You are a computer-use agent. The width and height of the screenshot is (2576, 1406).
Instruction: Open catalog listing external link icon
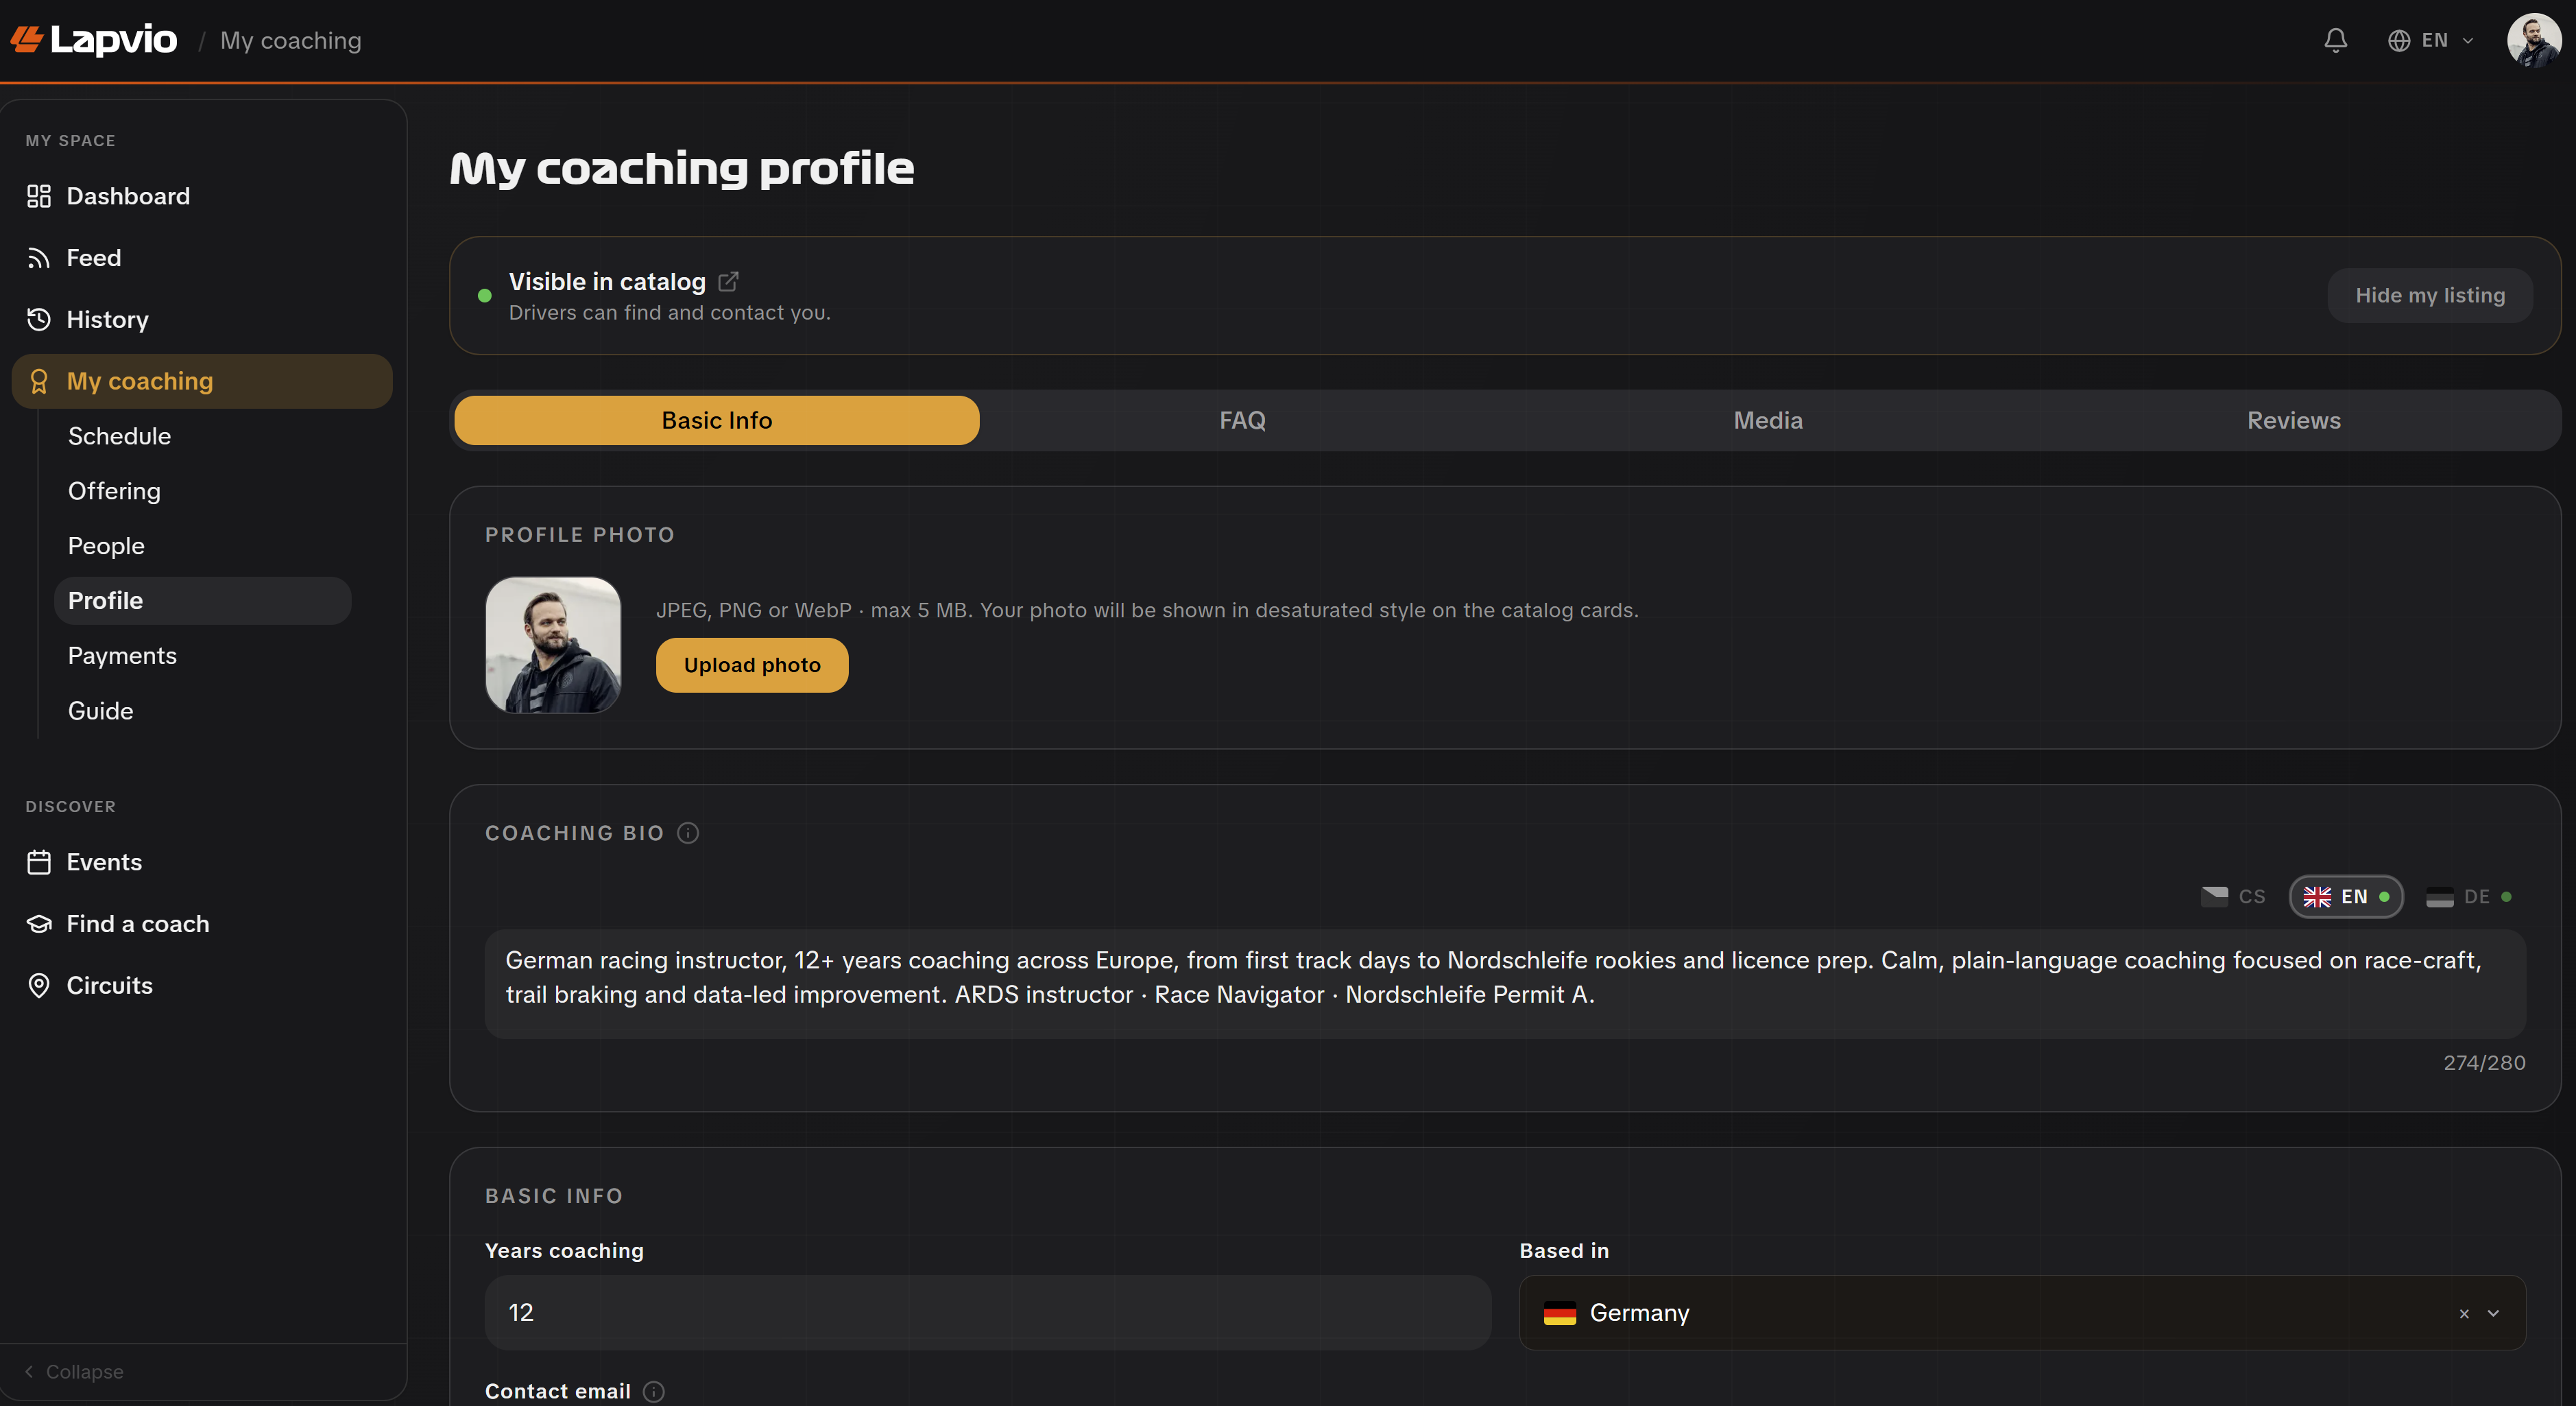pyautogui.click(x=729, y=282)
